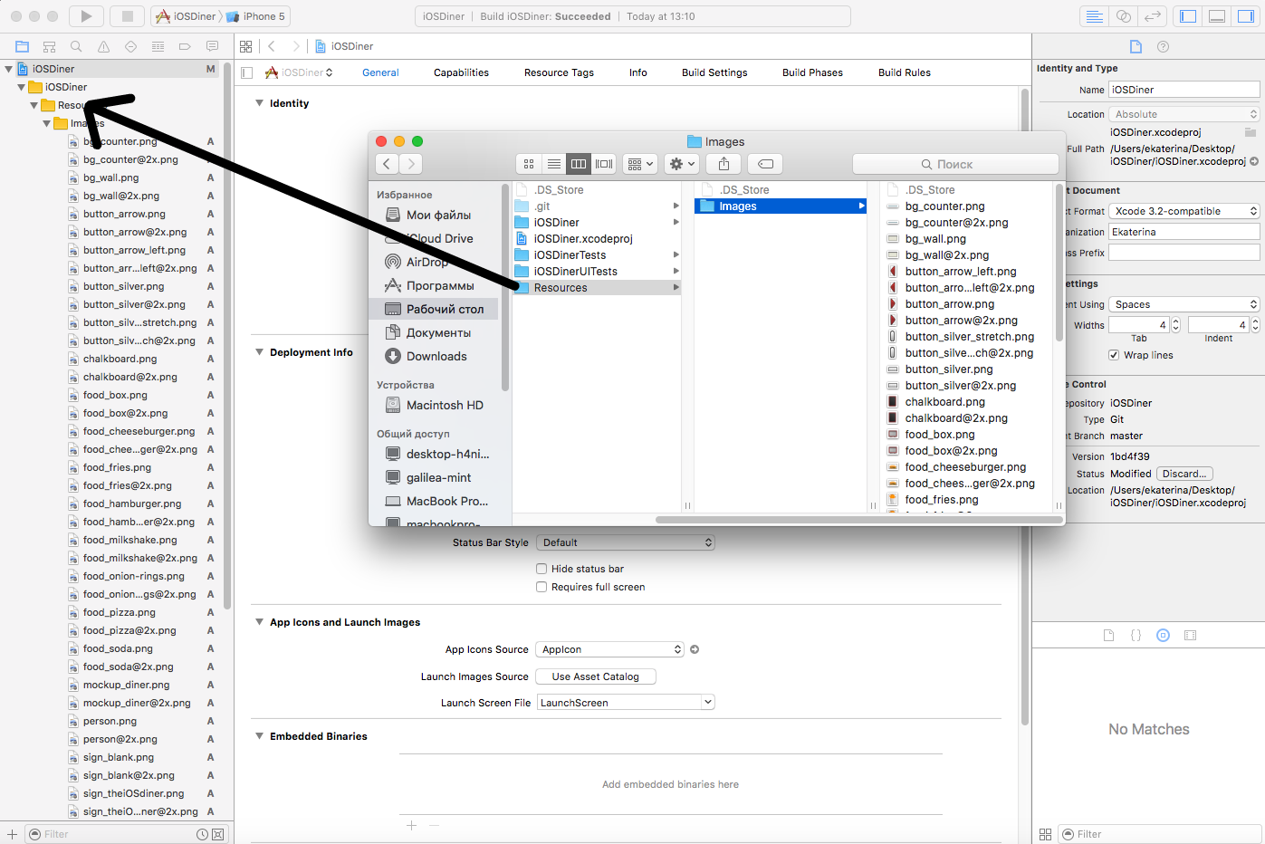Collapse App Icons and Launch Images section

click(x=260, y=622)
